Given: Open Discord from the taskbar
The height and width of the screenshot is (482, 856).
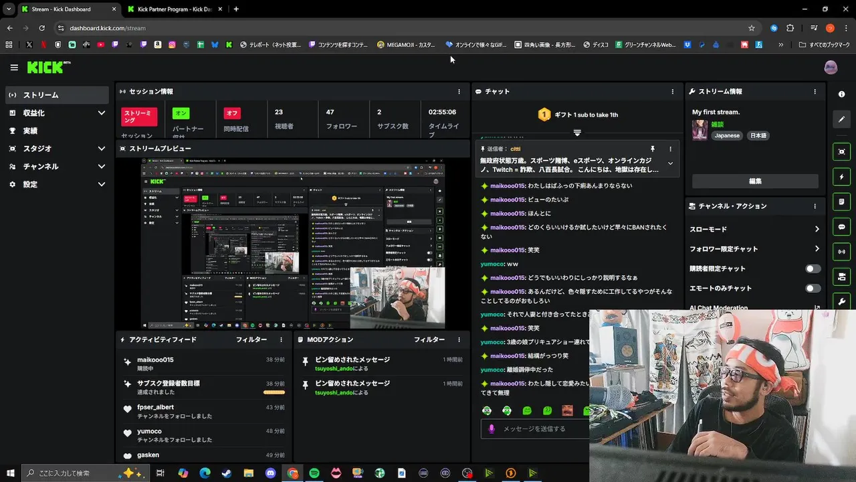Looking at the screenshot, I should [270, 473].
